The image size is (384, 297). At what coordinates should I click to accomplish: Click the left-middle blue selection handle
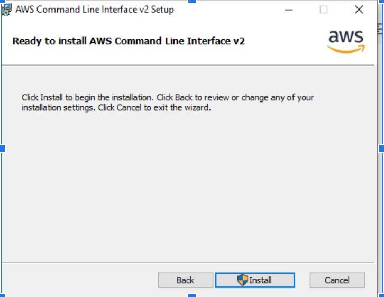point(2,148)
